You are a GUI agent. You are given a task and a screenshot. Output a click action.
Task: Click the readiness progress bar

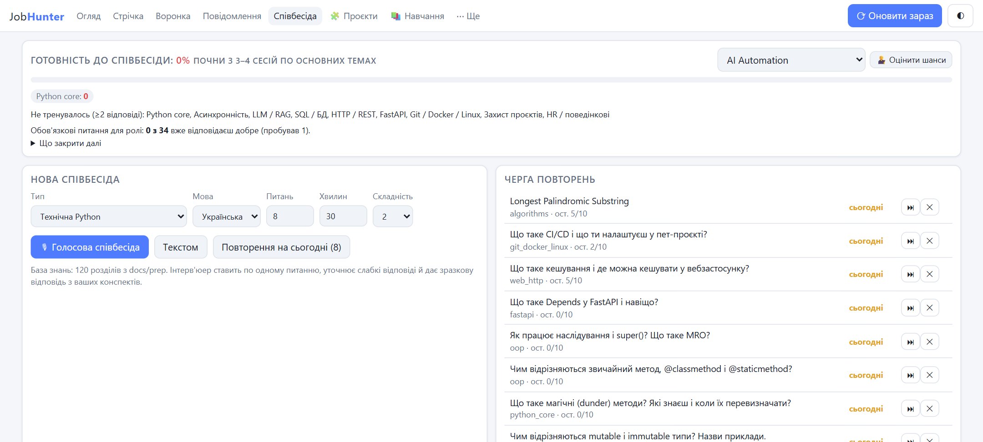click(491, 80)
